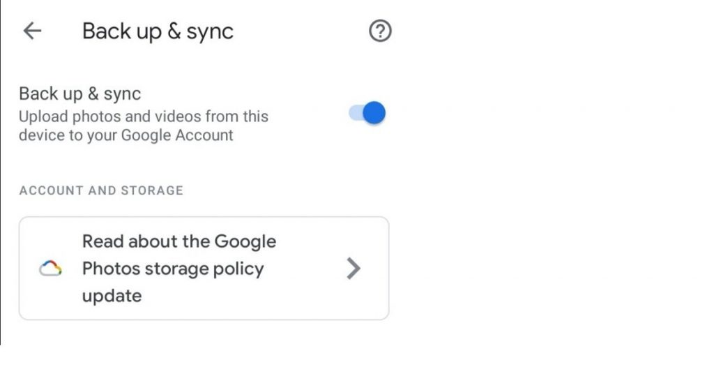This screenshot has height=369, width=714.
Task: Click the "ACCOUNT AND STORAGE" section header
Action: click(x=101, y=190)
